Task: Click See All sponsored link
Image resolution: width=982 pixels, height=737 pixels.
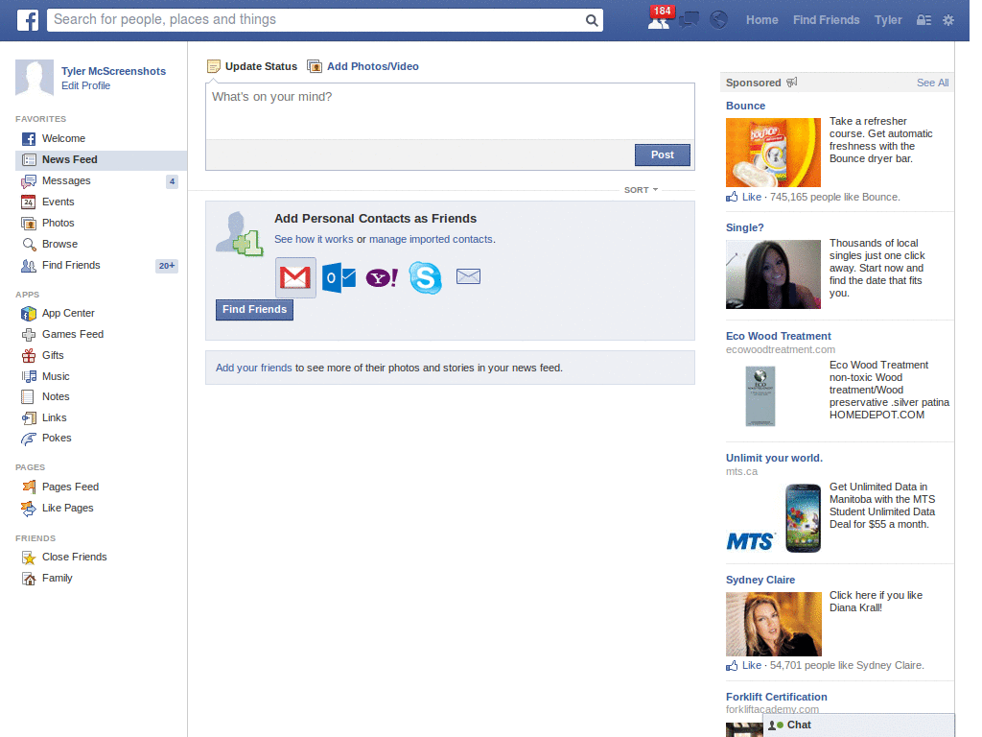Action: click(x=932, y=83)
